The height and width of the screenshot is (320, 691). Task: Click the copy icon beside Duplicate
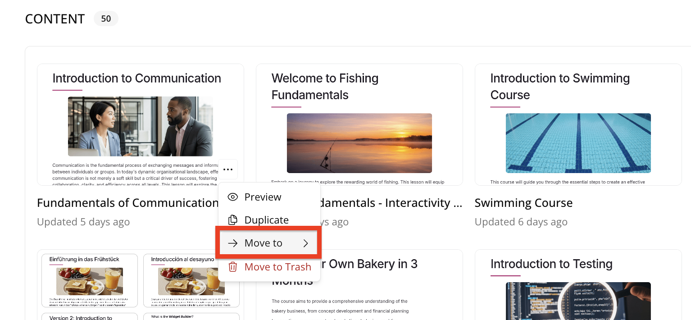pos(232,220)
